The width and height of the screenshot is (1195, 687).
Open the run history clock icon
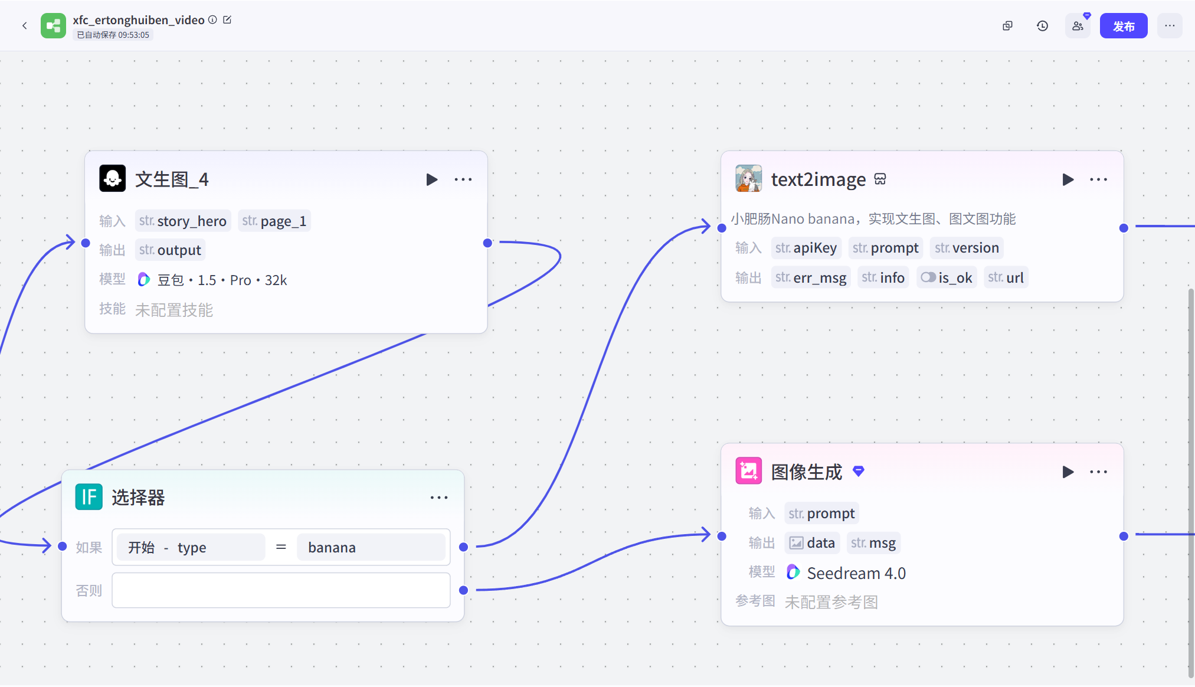[x=1043, y=26]
